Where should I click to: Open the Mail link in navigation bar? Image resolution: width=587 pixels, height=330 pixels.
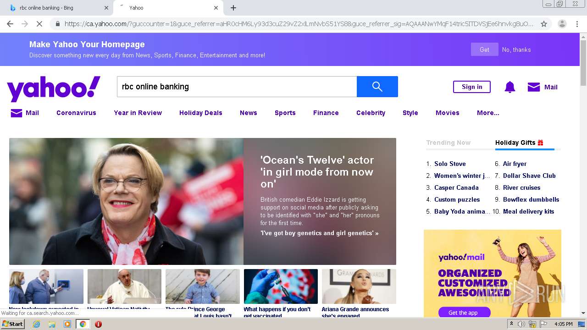tap(25, 113)
